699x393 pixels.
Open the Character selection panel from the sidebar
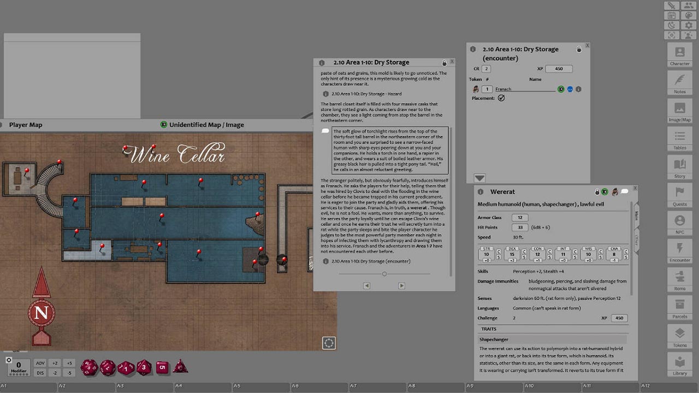click(x=679, y=55)
